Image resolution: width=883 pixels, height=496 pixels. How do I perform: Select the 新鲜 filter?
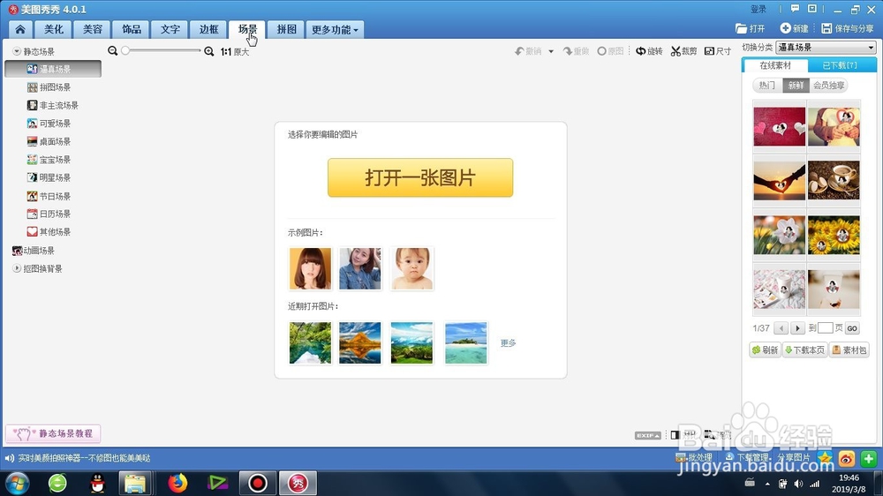click(796, 85)
